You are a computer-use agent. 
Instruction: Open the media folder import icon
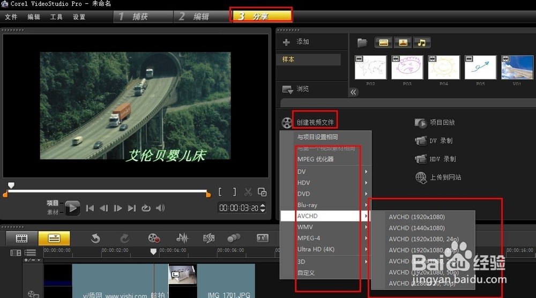[x=362, y=43]
